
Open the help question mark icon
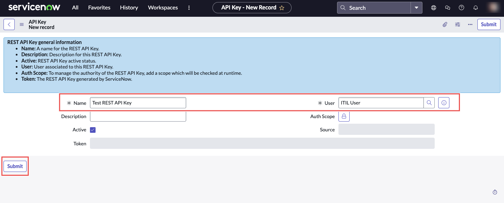pos(461,7)
